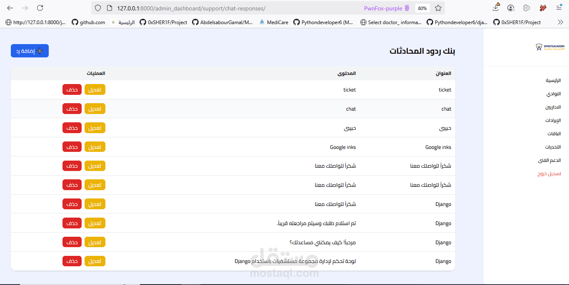Open the MediCare bookmark
Screen dimensions: 569x285
[x=274, y=22]
